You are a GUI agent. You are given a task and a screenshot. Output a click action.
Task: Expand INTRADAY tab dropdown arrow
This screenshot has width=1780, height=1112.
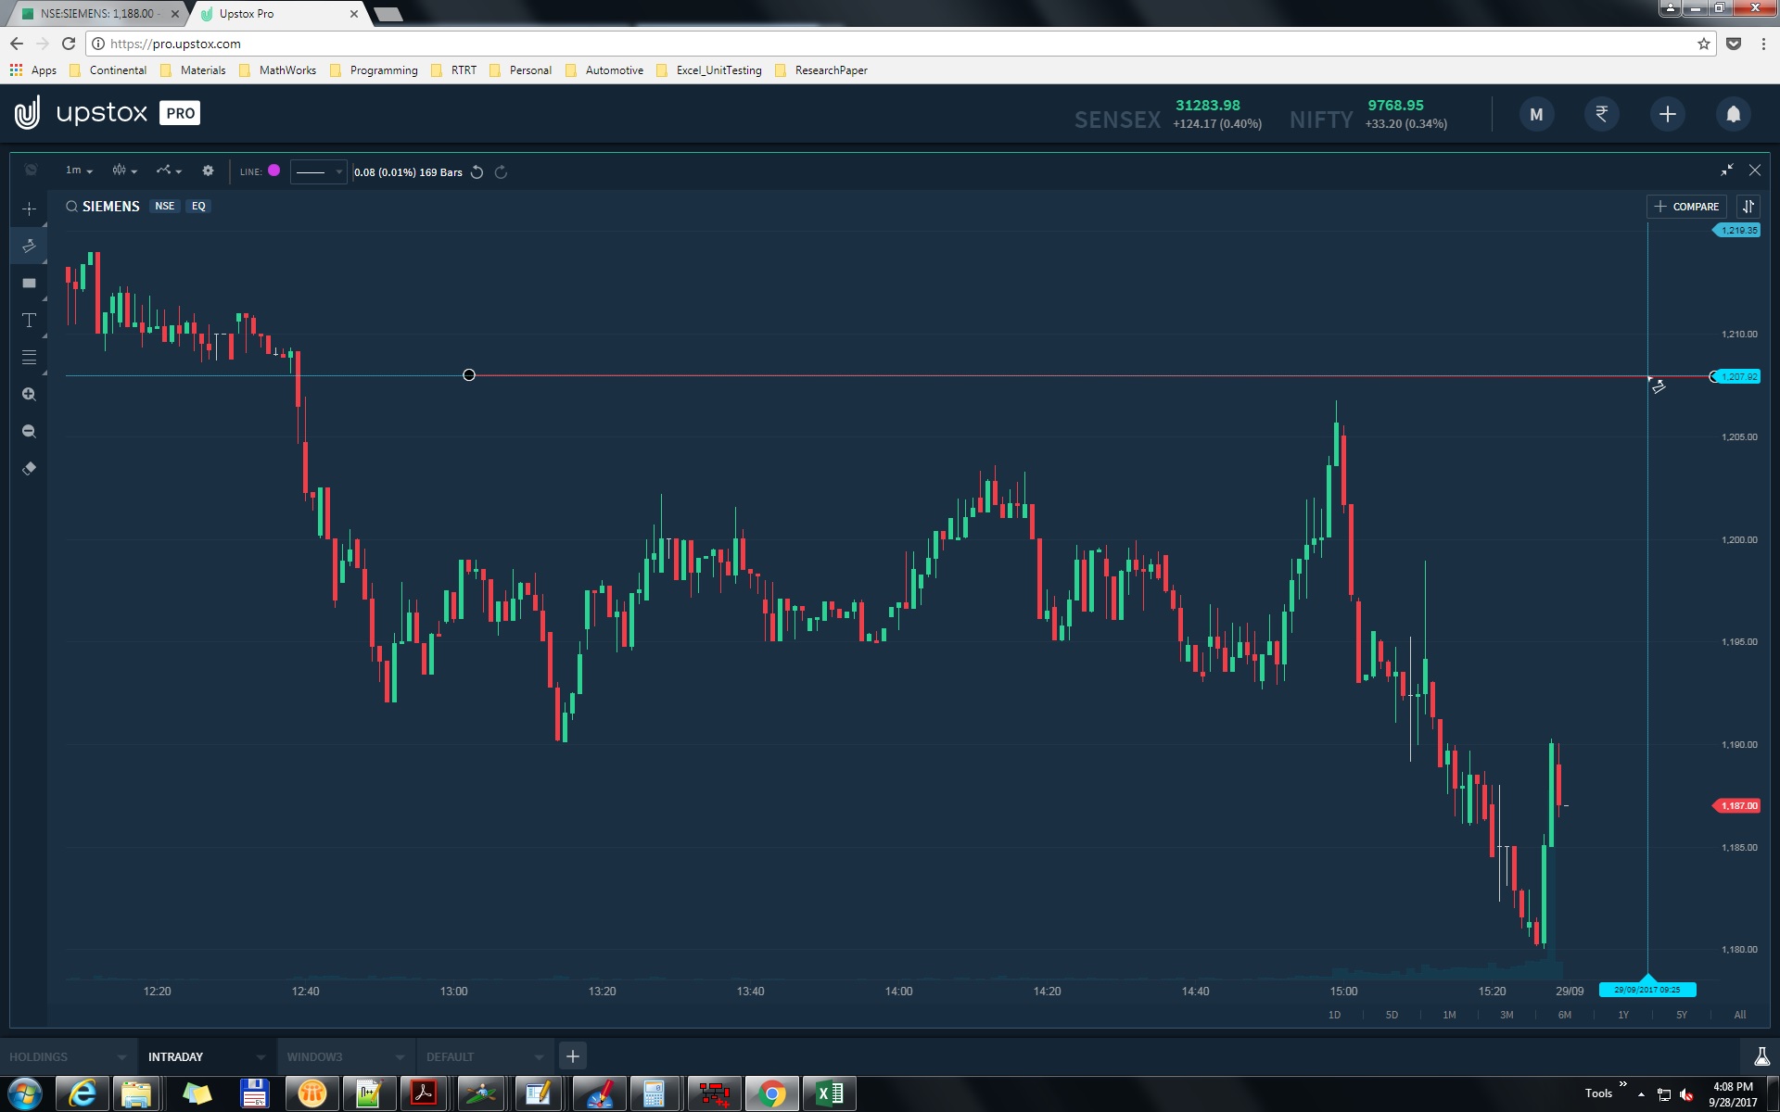[261, 1056]
